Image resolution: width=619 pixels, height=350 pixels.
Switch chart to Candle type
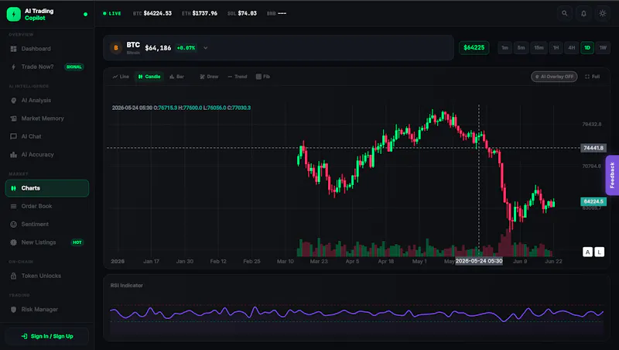149,77
